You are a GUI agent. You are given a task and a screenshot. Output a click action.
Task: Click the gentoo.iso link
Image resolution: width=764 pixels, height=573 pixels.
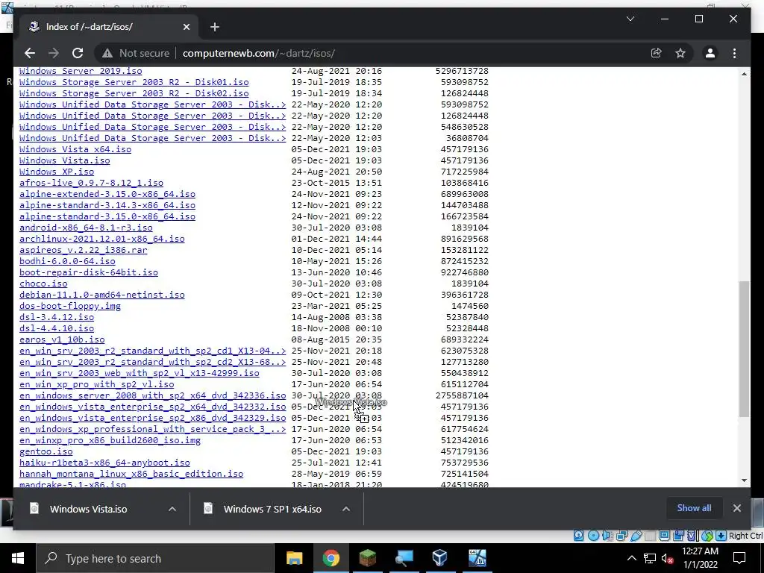coord(46,451)
